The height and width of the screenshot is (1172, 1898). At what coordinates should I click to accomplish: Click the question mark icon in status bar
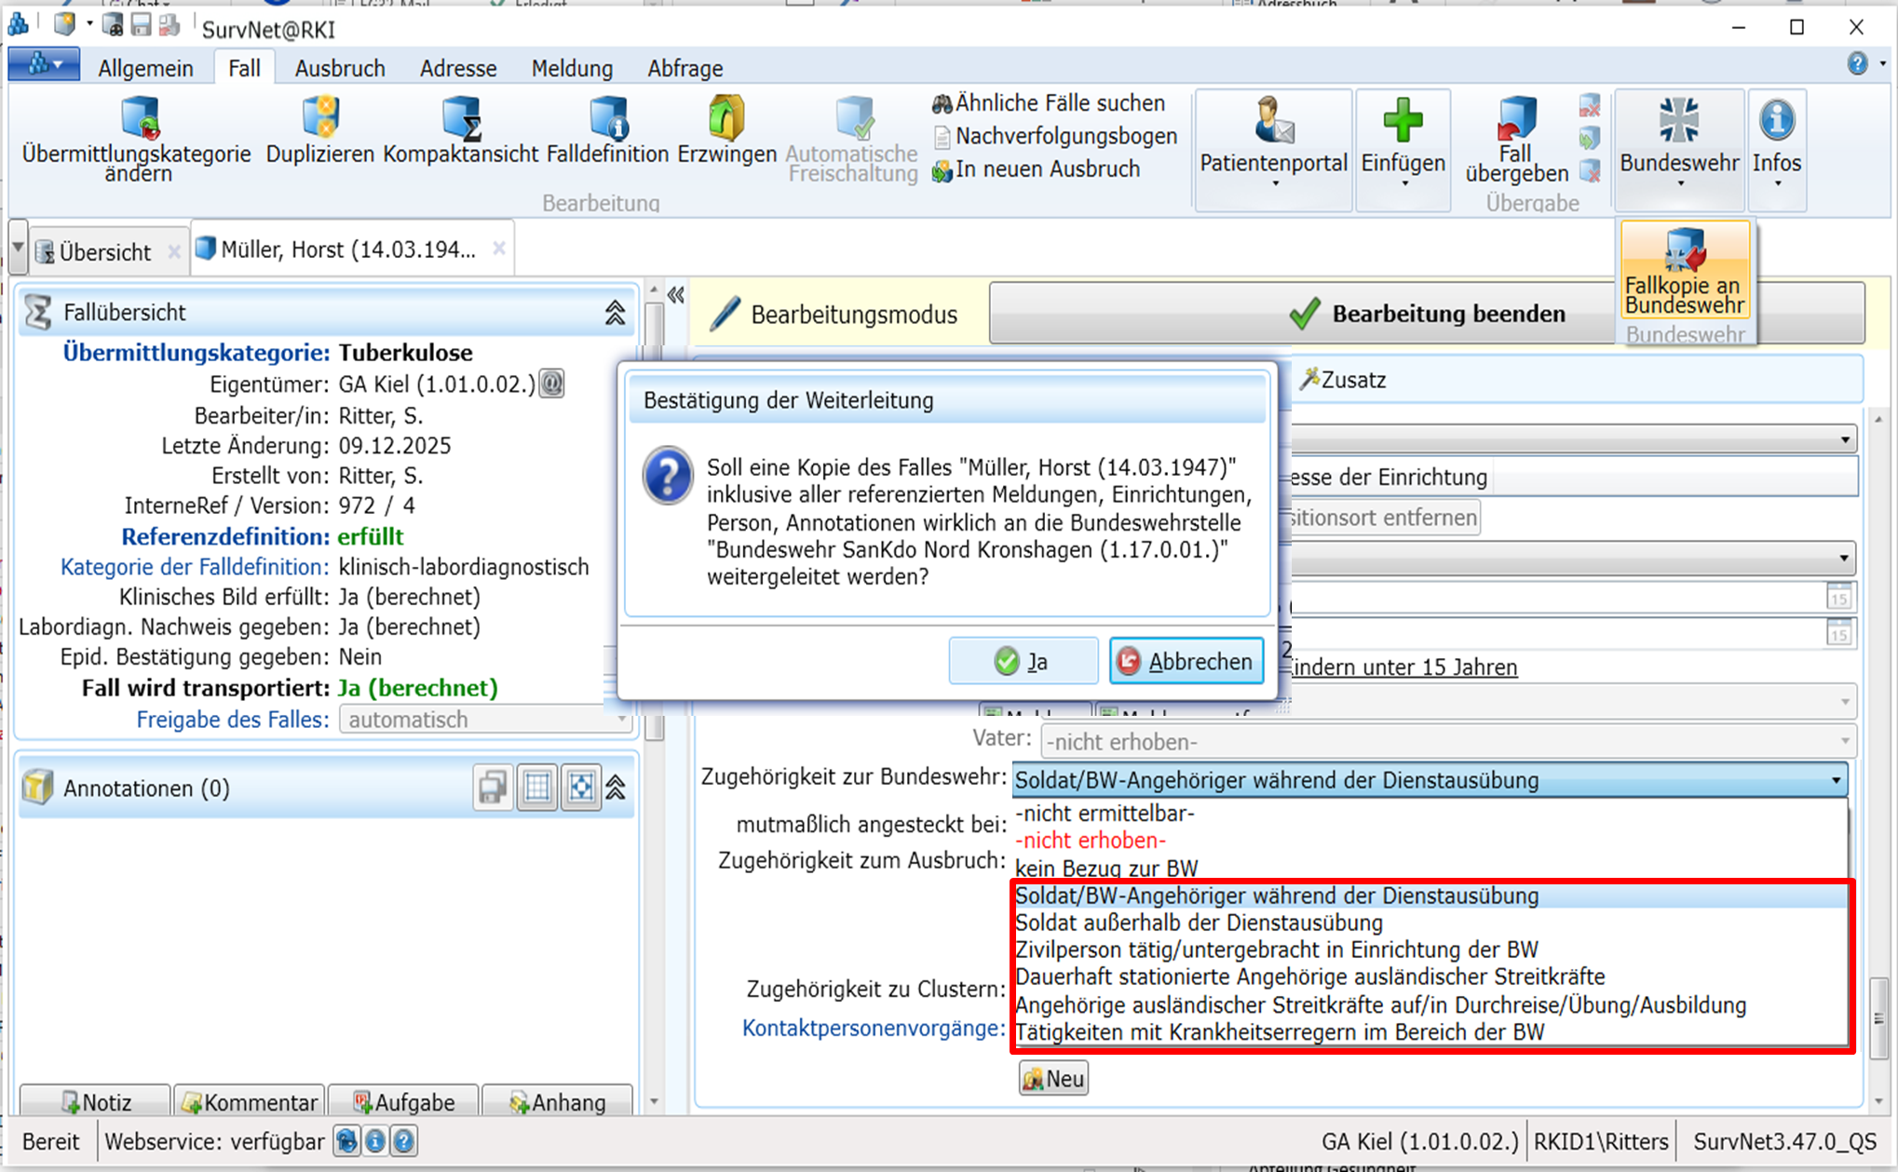click(x=404, y=1141)
